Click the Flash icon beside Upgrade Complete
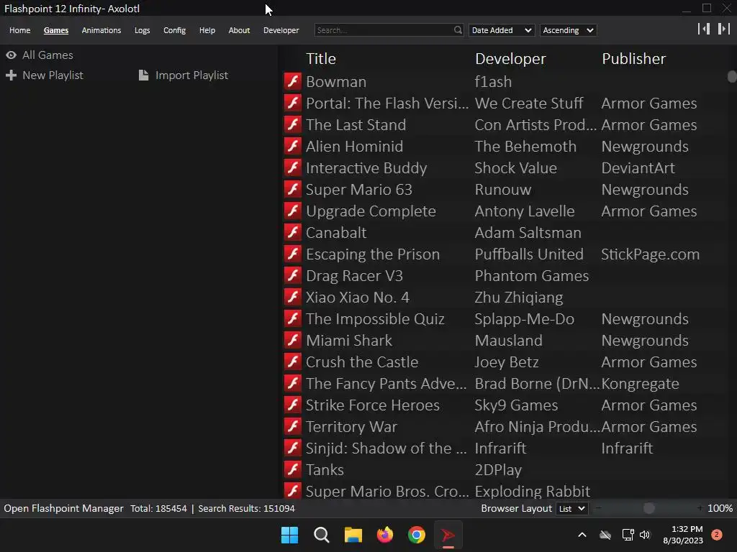Viewport: 737px width, 552px height. click(x=292, y=211)
